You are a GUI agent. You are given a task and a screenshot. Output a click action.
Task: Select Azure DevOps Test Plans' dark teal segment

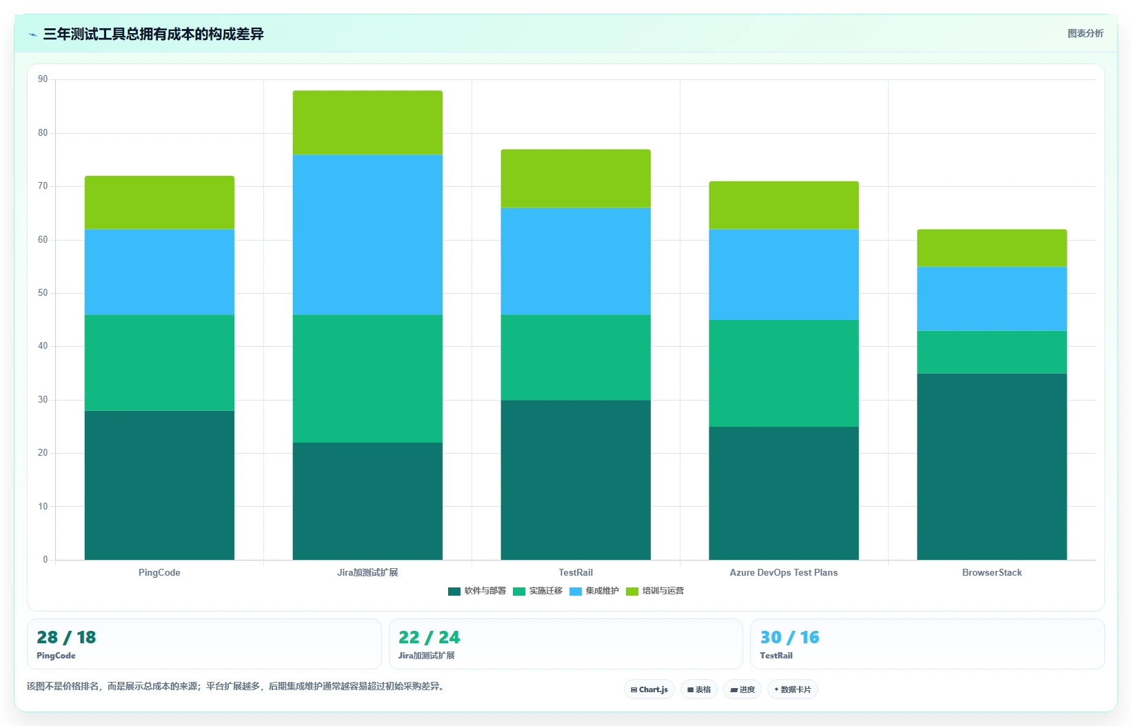tap(784, 494)
